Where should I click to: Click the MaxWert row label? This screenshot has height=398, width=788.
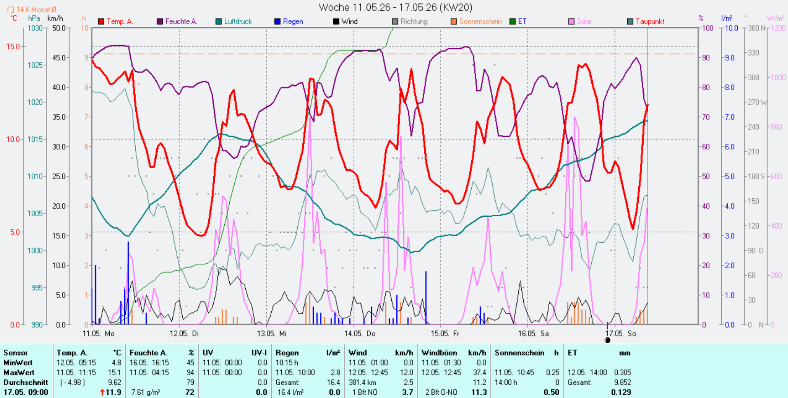coord(19,372)
